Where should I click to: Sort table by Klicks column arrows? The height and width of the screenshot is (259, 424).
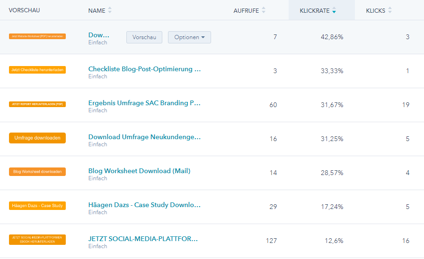(x=390, y=10)
